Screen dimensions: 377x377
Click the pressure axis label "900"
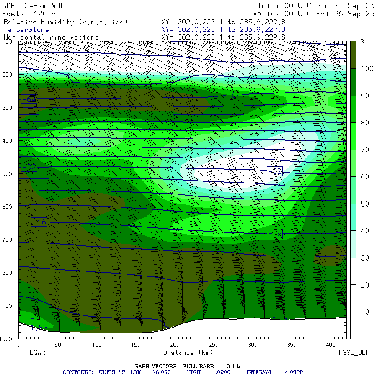point(7,306)
